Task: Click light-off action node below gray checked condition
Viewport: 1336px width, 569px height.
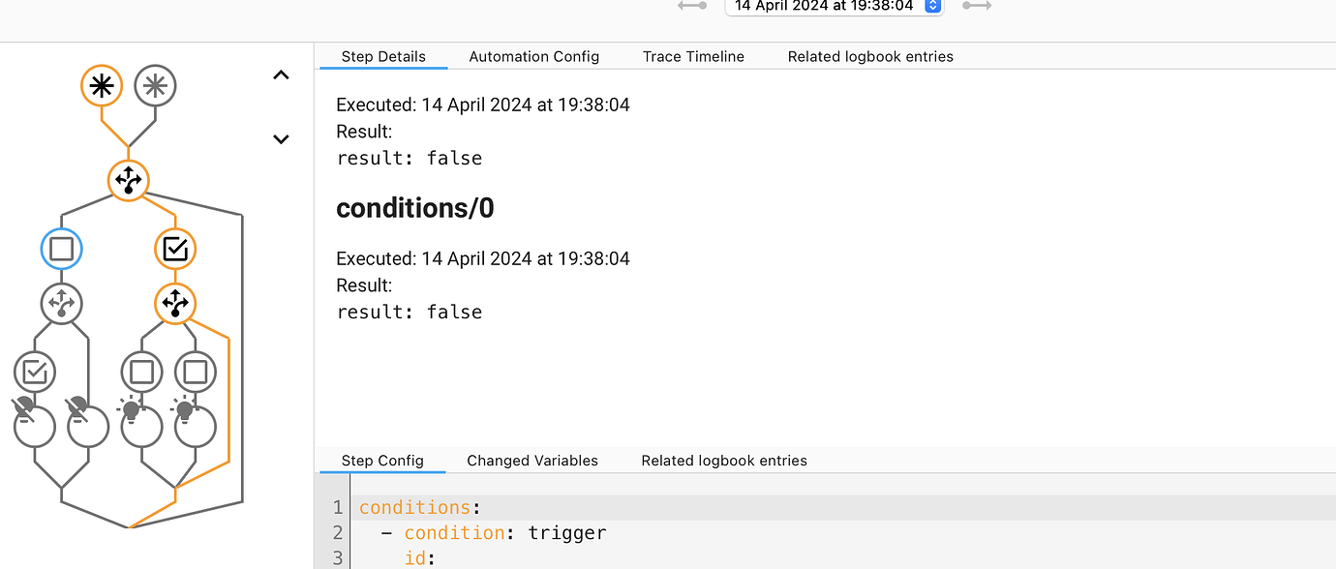Action: pyautogui.click(x=35, y=426)
